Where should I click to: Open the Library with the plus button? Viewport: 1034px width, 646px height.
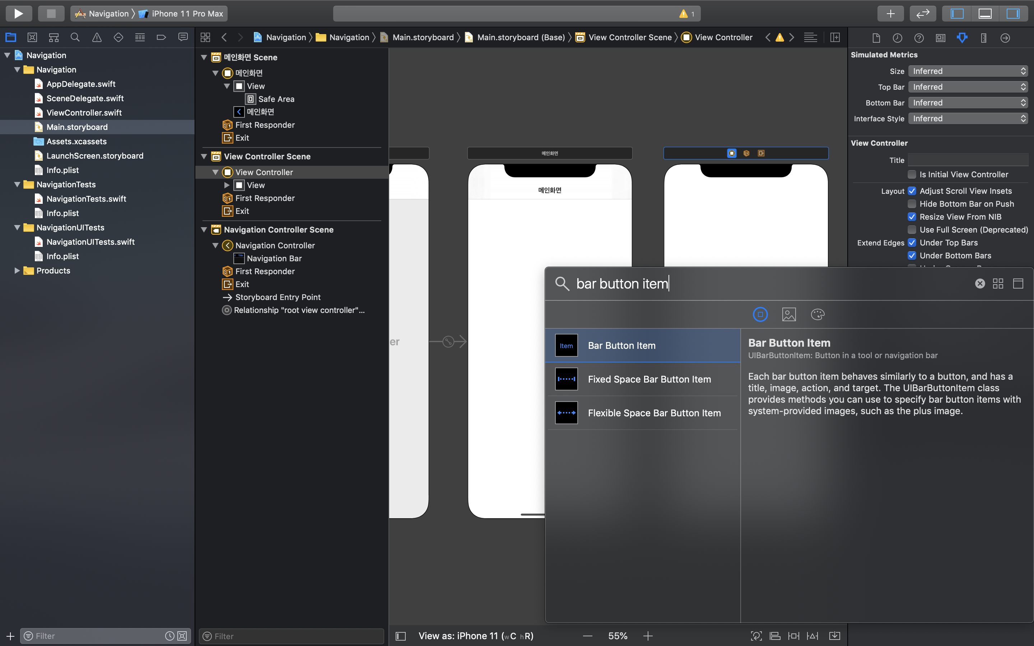[x=890, y=14]
